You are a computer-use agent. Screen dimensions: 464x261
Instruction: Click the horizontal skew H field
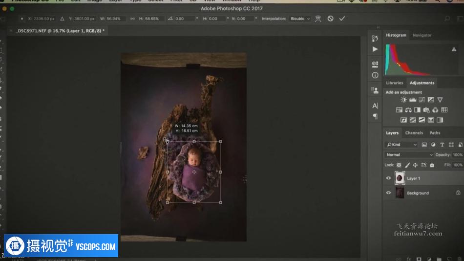[217, 19]
